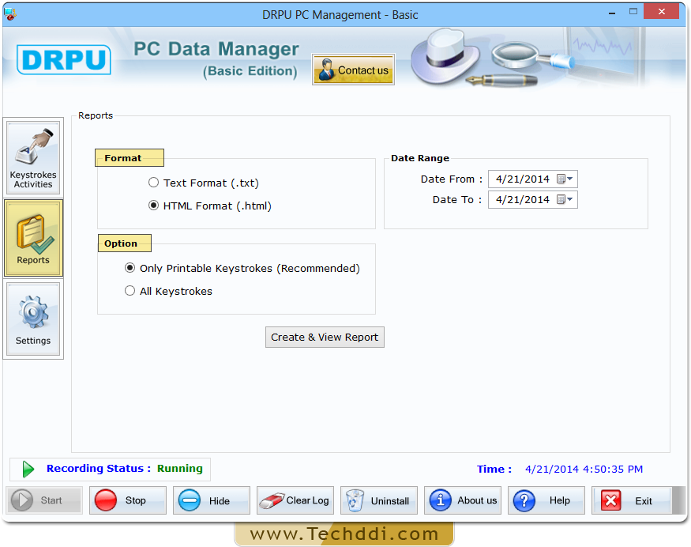Open the Keystrokes Activities panel
Viewport: 691px width, 547px height.
pyautogui.click(x=33, y=158)
